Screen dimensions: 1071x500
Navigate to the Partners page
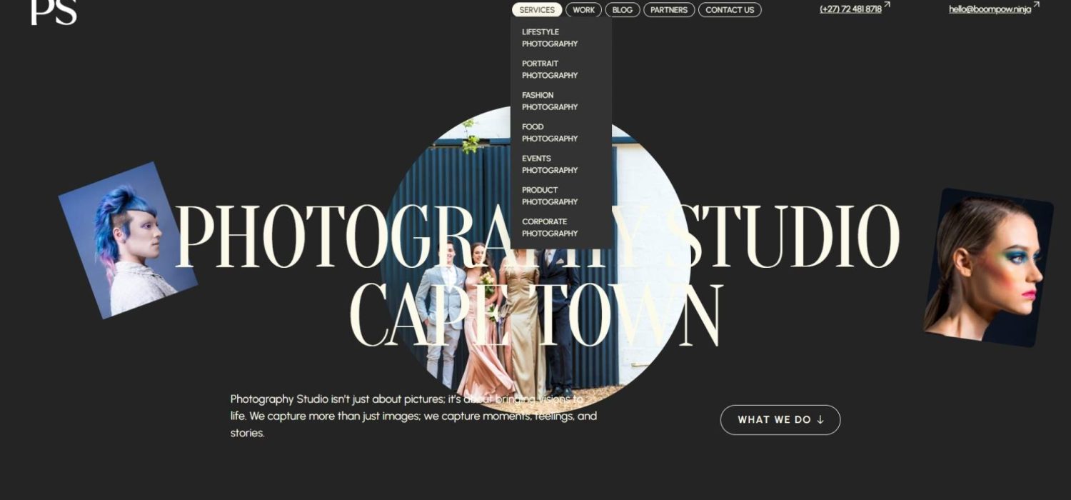(x=669, y=10)
